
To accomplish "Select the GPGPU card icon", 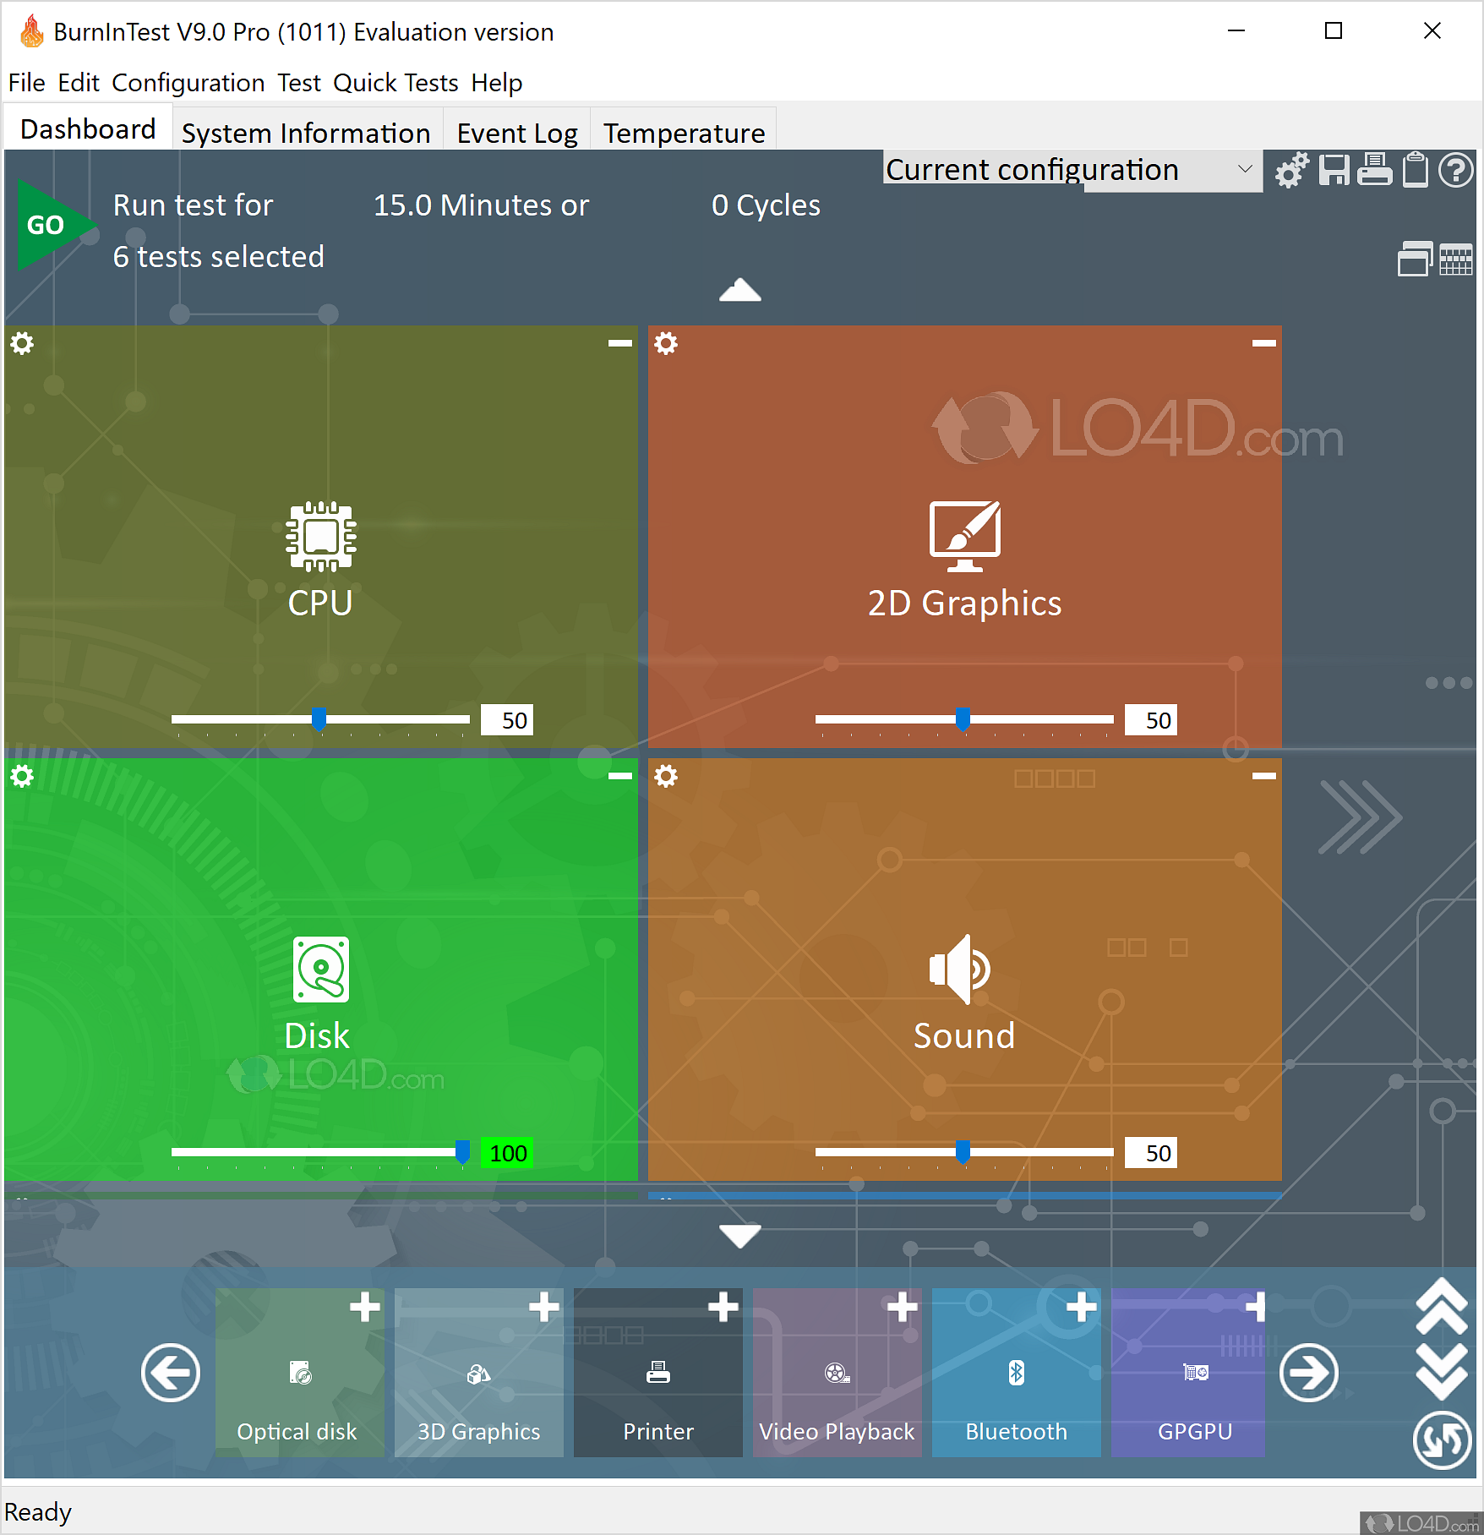I will (1196, 1372).
